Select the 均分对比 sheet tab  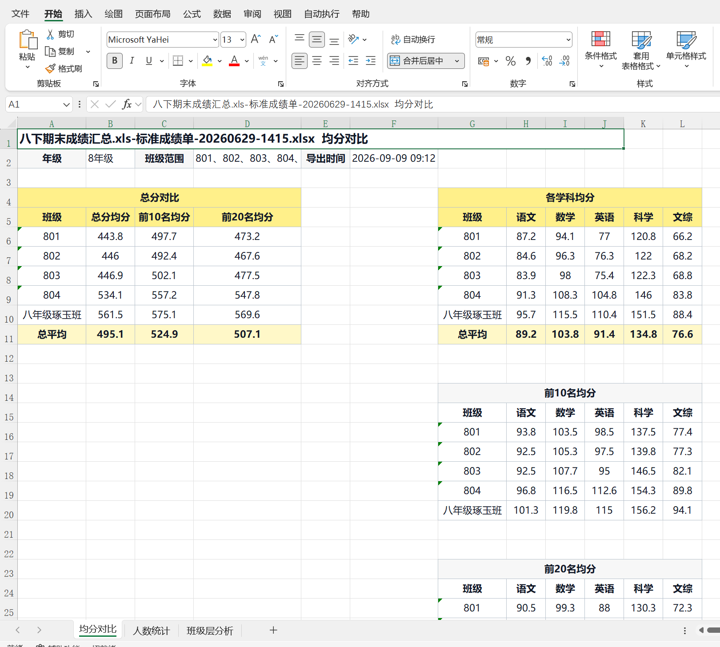click(x=98, y=629)
